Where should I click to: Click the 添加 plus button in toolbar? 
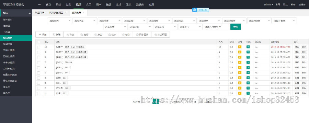pos(42,35)
